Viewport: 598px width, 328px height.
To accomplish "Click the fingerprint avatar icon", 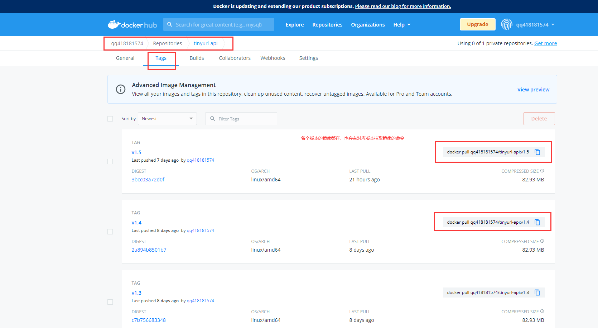I will pos(506,24).
